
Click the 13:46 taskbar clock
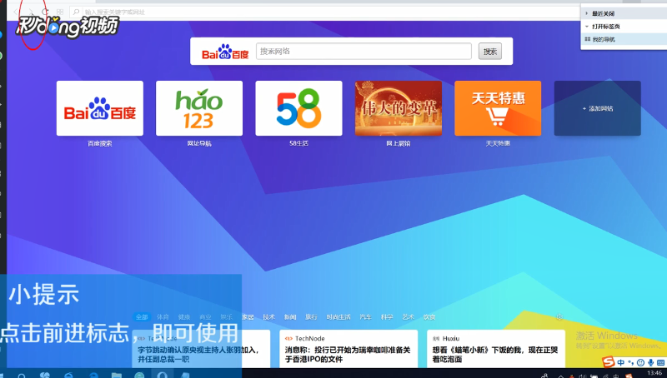tap(654, 373)
